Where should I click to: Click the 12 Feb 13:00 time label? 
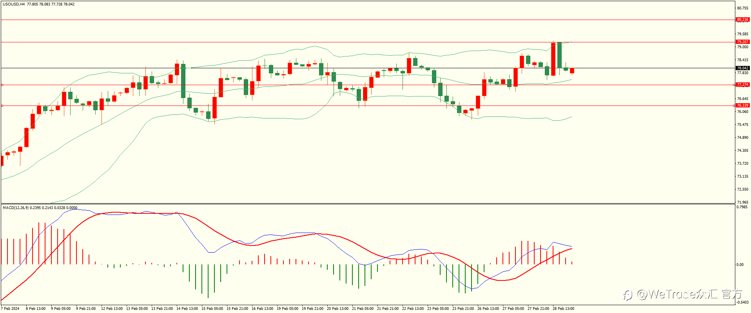pos(112,309)
